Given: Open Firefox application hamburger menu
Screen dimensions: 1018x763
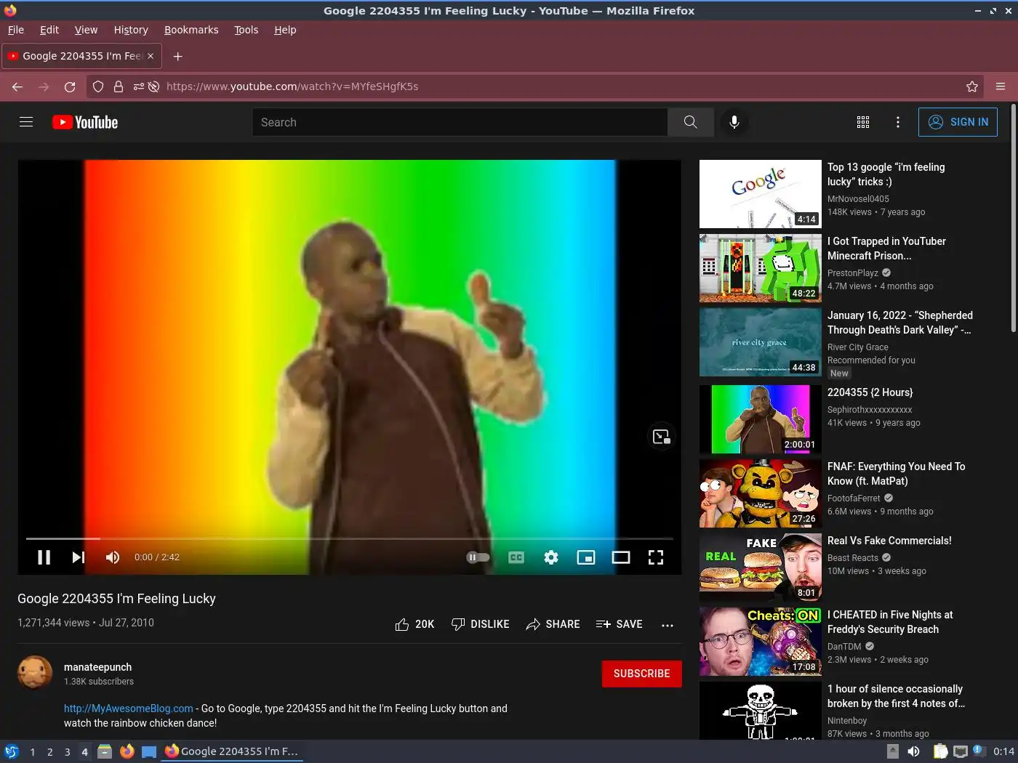Looking at the screenshot, I should click(1001, 86).
